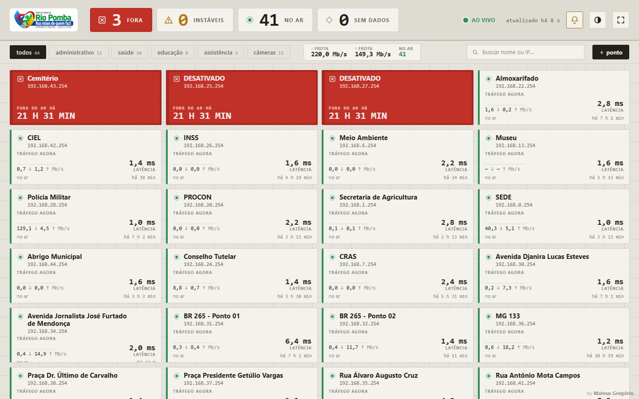The width and height of the screenshot is (639, 399).
Task: Filter by 41 No Ar online counter
Action: [275, 20]
